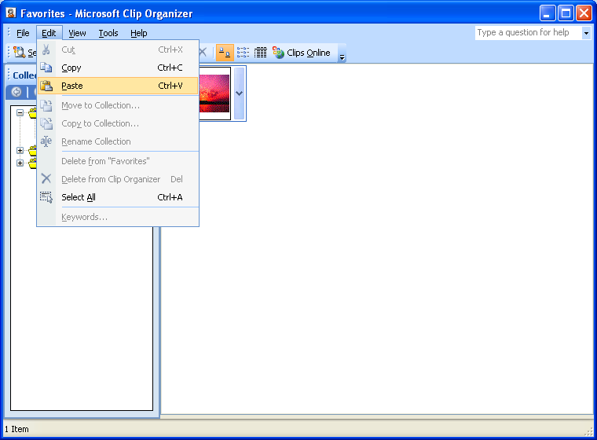Click the Move to Collection icon
This screenshot has width=597, height=440.
coord(46,105)
